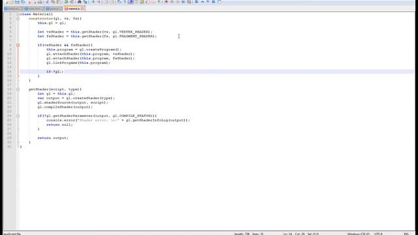Collapse the getShader function fold marker
The image size is (418, 235).
18,89
